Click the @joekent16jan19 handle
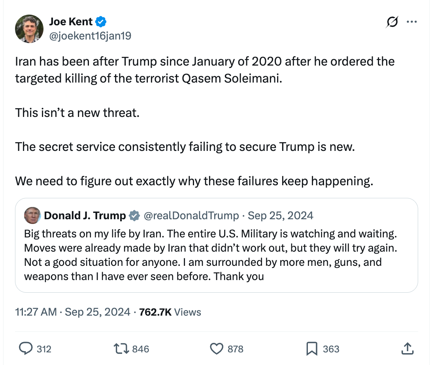The image size is (430, 365). (90, 36)
